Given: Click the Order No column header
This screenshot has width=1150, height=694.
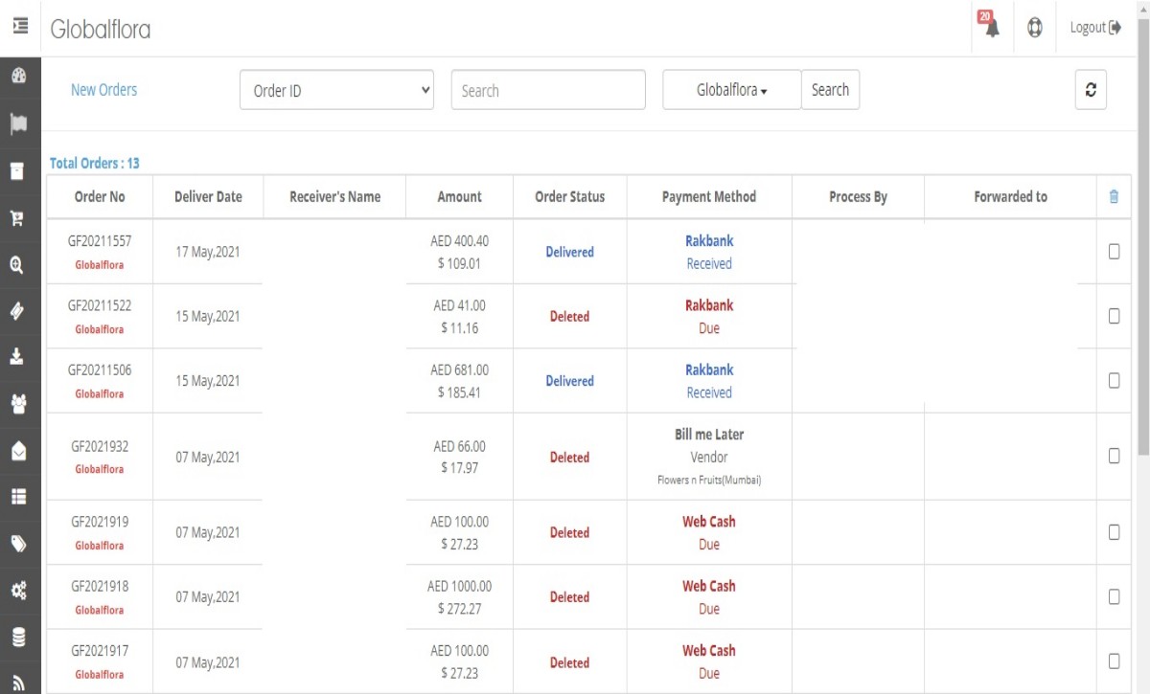Looking at the screenshot, I should (x=100, y=196).
